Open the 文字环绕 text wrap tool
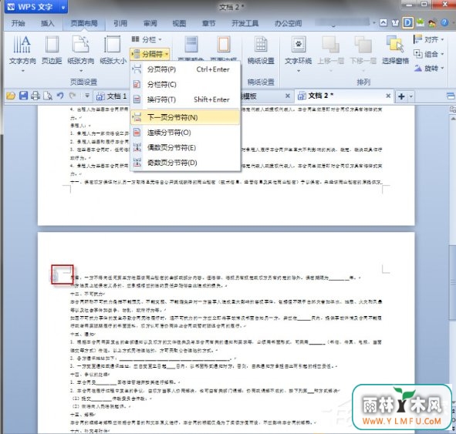 click(x=299, y=45)
